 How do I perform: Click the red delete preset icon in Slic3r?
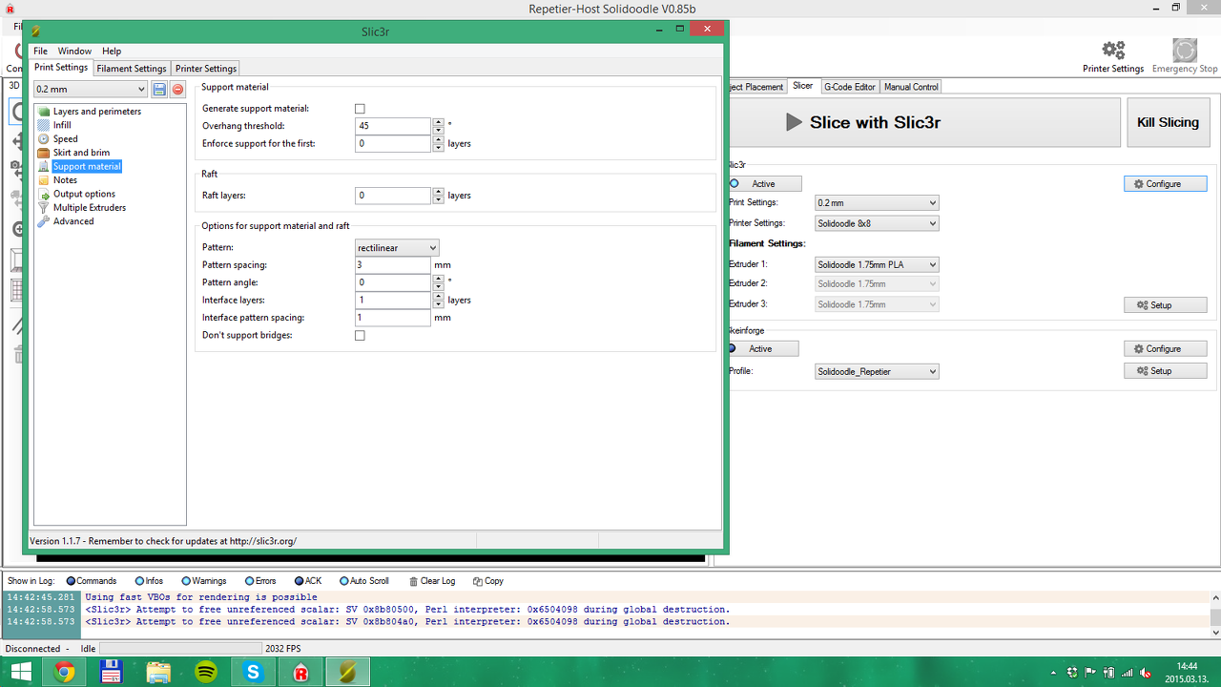pyautogui.click(x=177, y=90)
